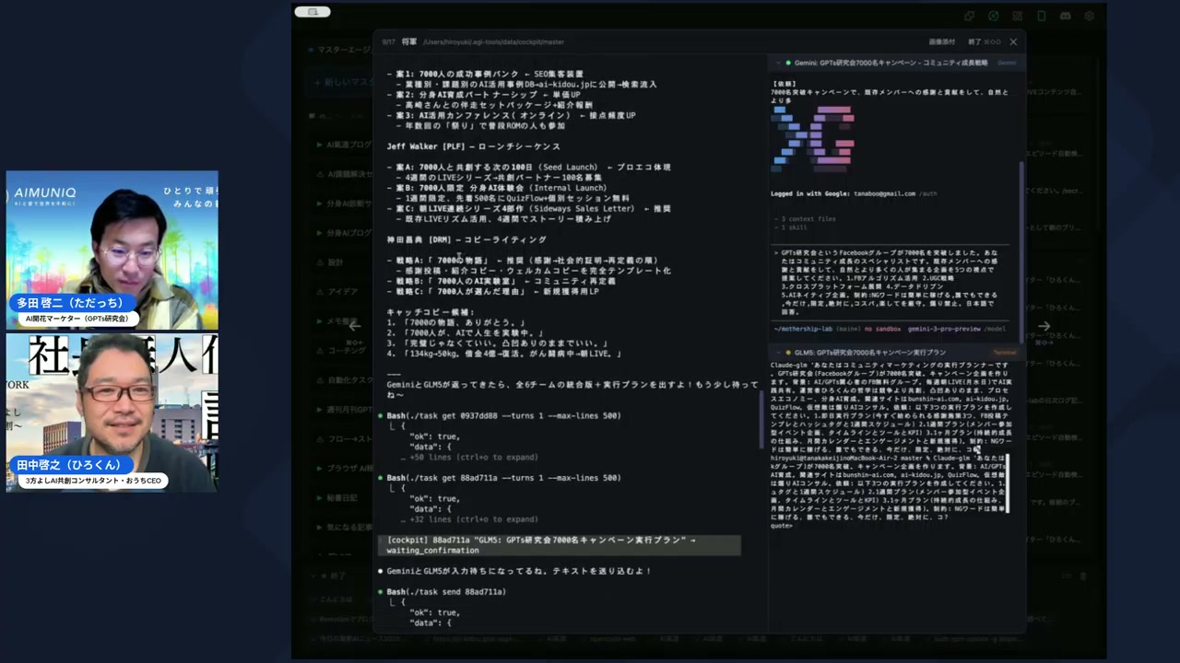The height and width of the screenshot is (663, 1180).
Task: Go to the next session with right arrow
Action: (1044, 325)
